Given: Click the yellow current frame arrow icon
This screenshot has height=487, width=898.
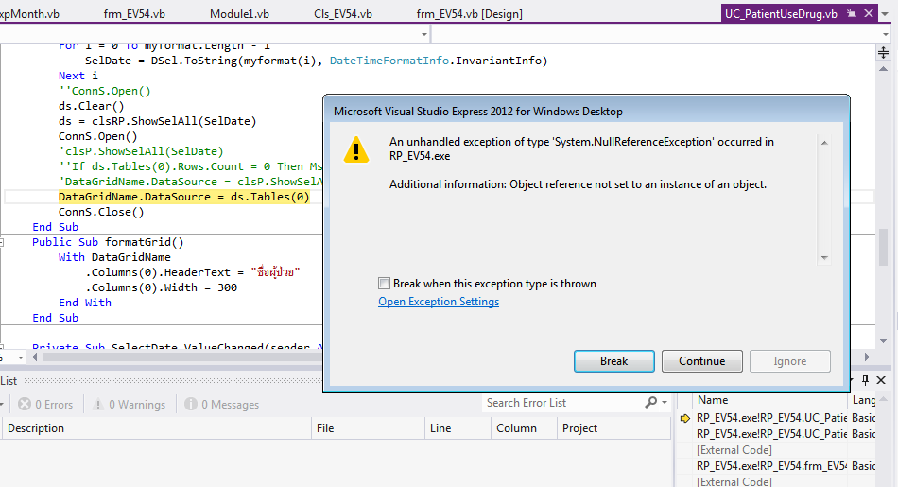Looking at the screenshot, I should click(x=685, y=418).
